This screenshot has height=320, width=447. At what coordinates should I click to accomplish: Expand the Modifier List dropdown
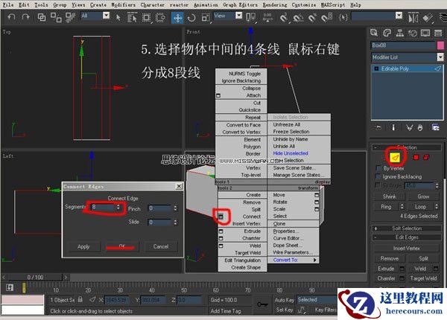pyautogui.click(x=440, y=57)
